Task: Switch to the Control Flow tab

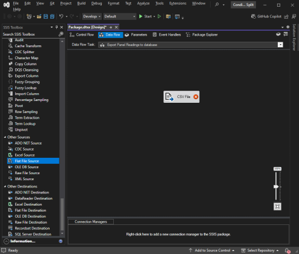Action: click(x=82, y=34)
